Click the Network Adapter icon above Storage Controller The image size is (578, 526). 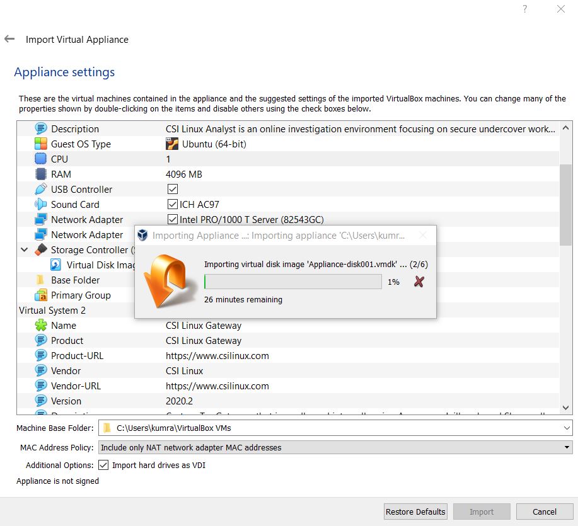(x=40, y=234)
